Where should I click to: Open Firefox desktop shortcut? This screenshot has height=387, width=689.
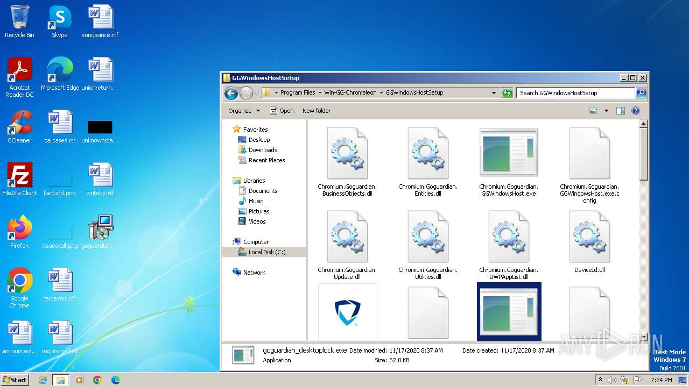[19, 232]
